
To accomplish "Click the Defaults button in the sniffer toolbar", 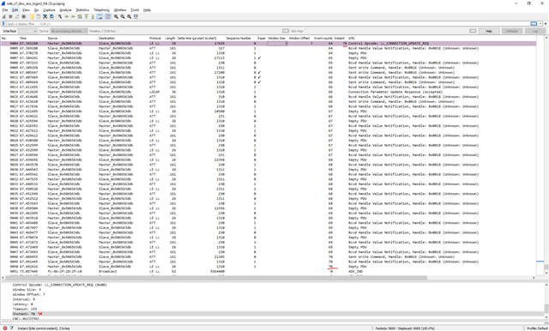I will 511,31.
